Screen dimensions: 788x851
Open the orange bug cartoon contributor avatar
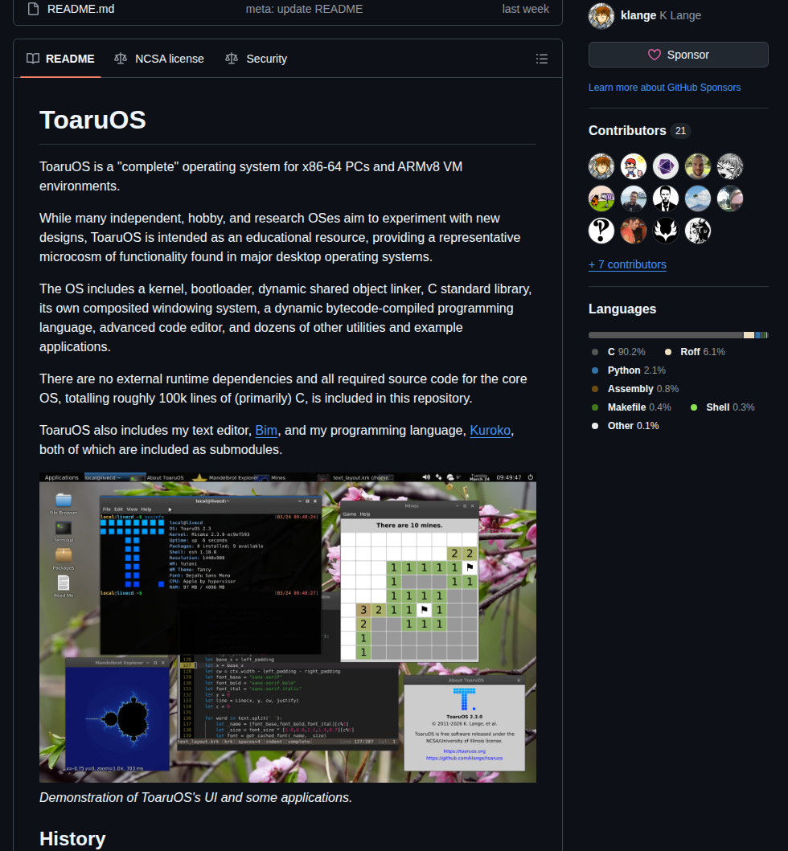601,198
